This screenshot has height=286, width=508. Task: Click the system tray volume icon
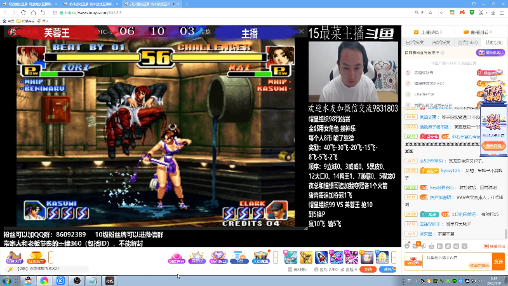click(480, 281)
